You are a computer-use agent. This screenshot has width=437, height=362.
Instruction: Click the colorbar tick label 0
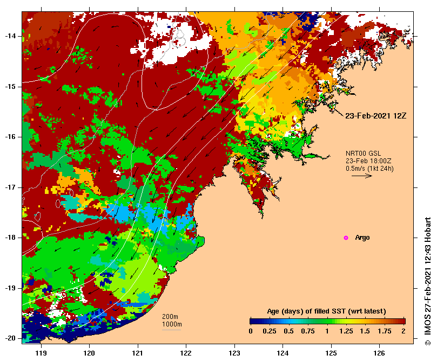click(x=251, y=331)
